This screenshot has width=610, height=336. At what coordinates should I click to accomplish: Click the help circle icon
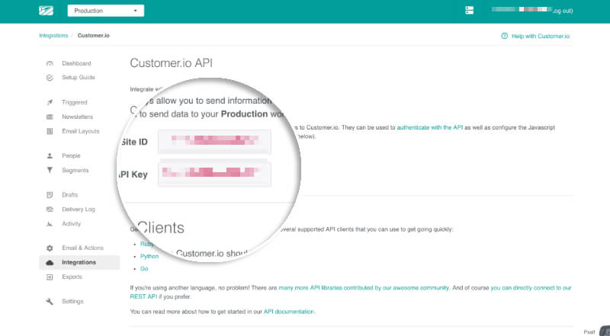(505, 36)
